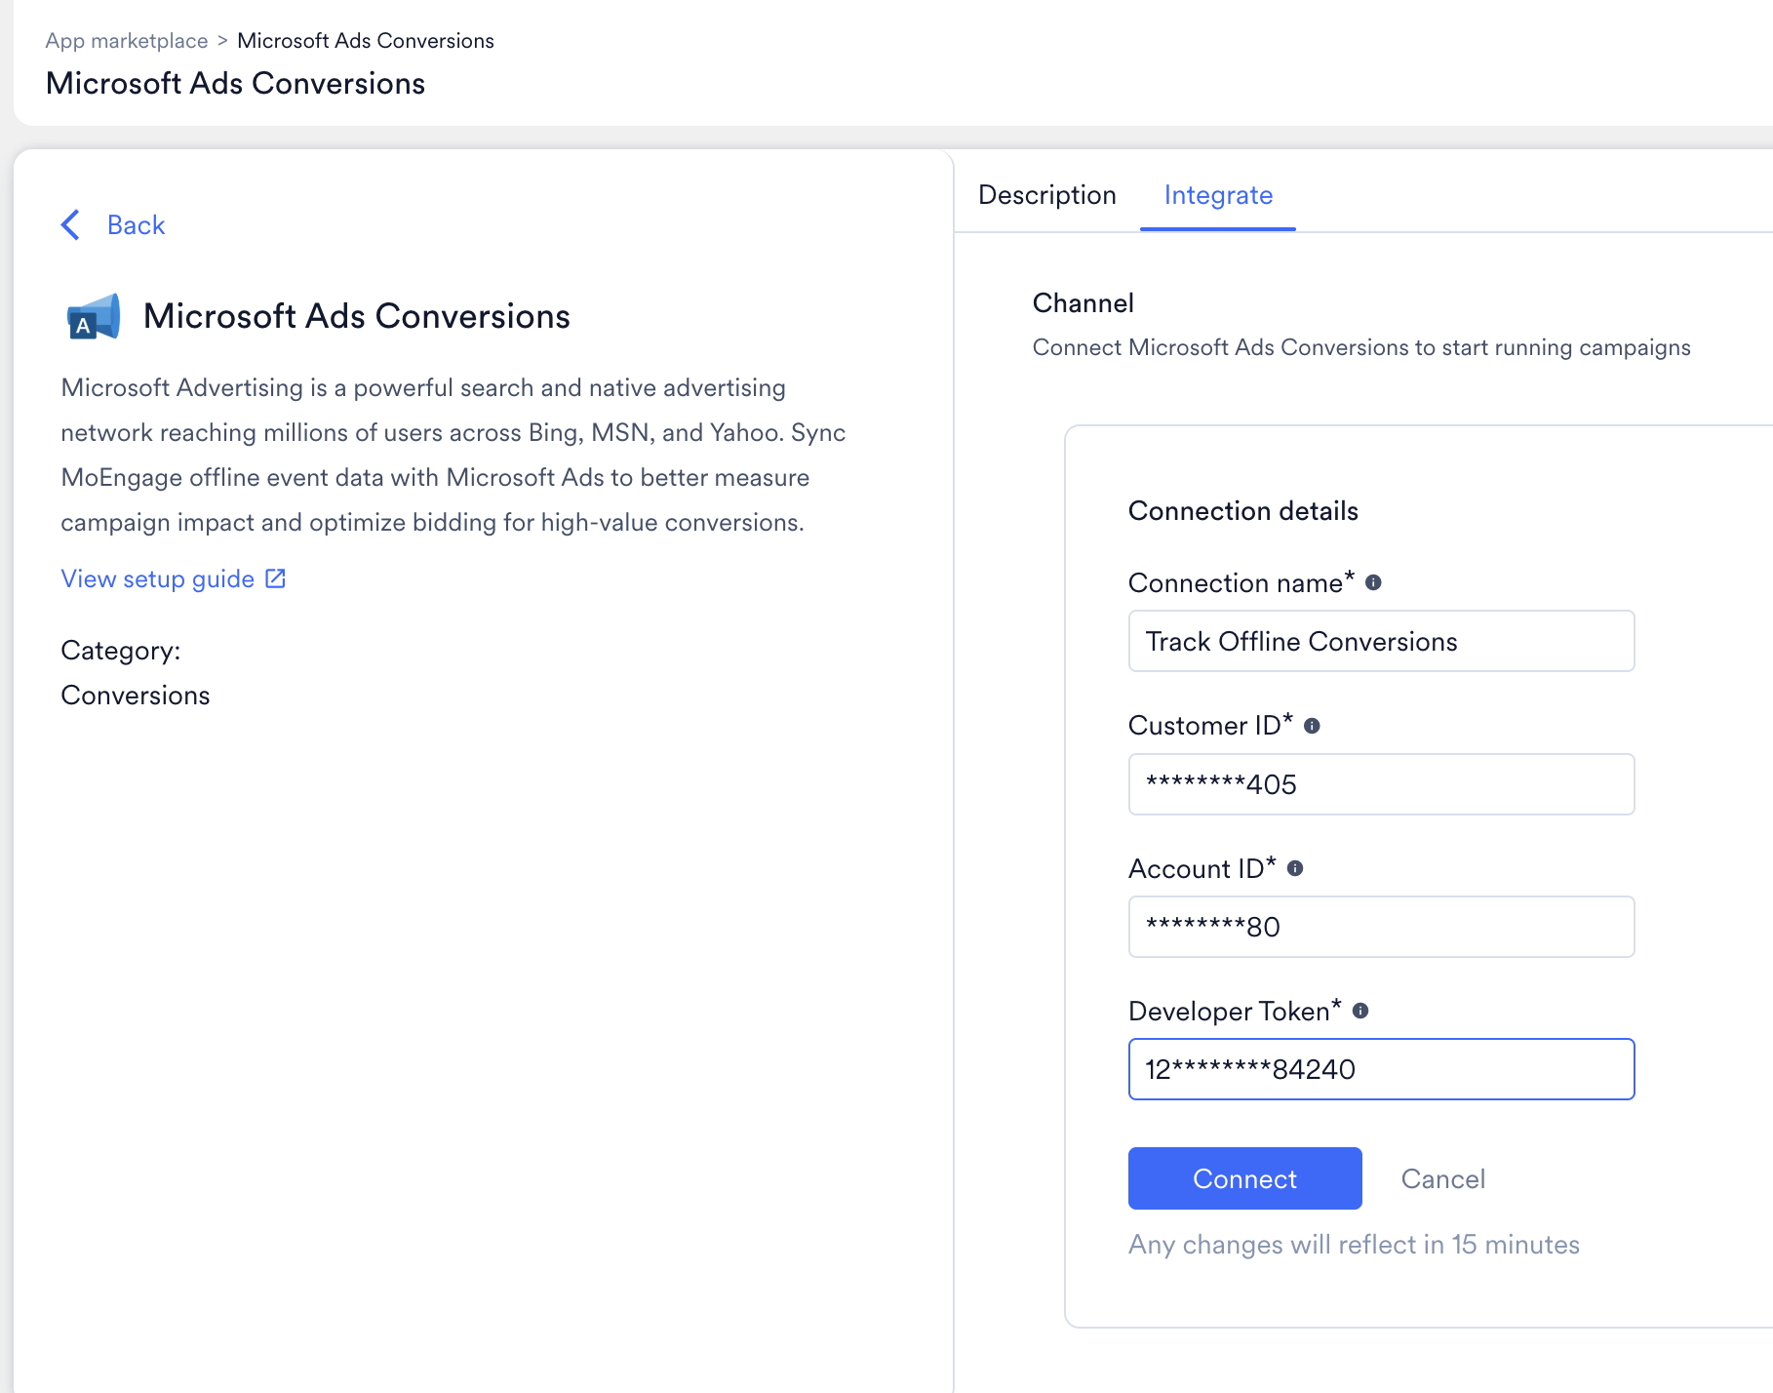Click the Microsoft Ads megaphone logo
Viewport: 1773px width, 1393px height.
point(94,316)
